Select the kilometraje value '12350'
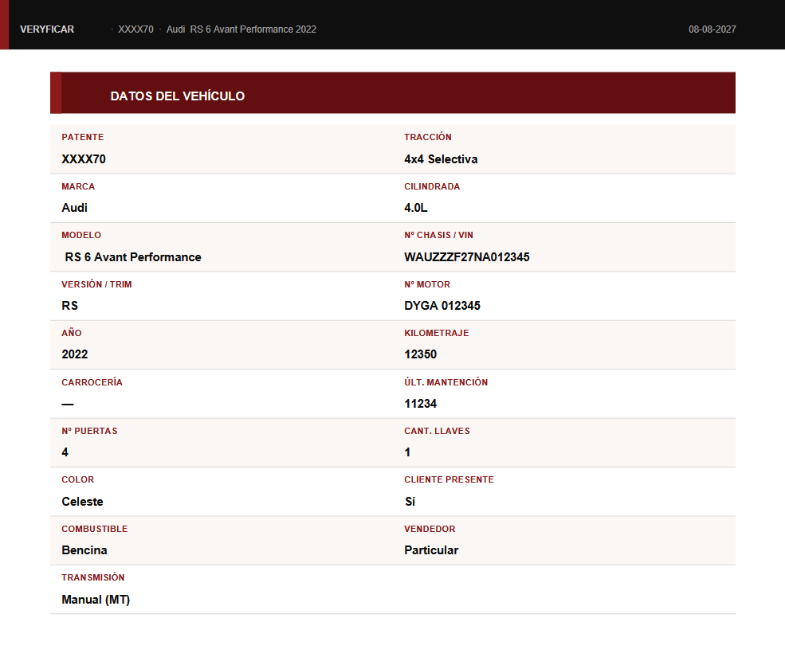The width and height of the screenshot is (785, 657). point(421,354)
